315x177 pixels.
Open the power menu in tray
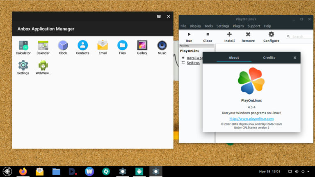(x=303, y=171)
